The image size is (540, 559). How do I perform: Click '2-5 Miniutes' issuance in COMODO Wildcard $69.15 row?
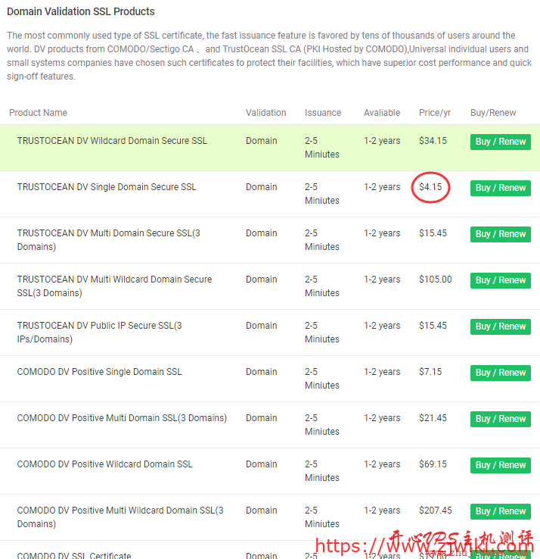pos(321,471)
